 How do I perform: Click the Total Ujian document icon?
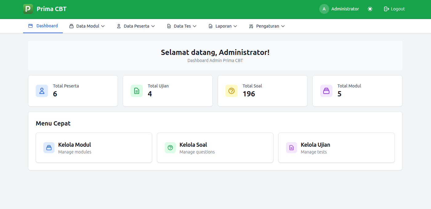[x=137, y=91]
